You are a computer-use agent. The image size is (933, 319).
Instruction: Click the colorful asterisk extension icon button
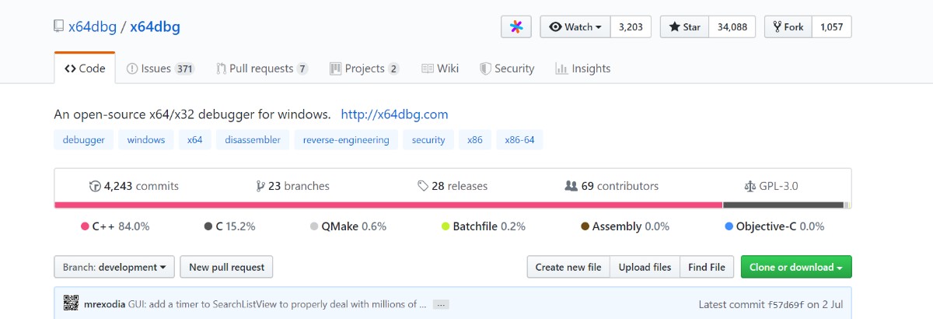point(516,26)
